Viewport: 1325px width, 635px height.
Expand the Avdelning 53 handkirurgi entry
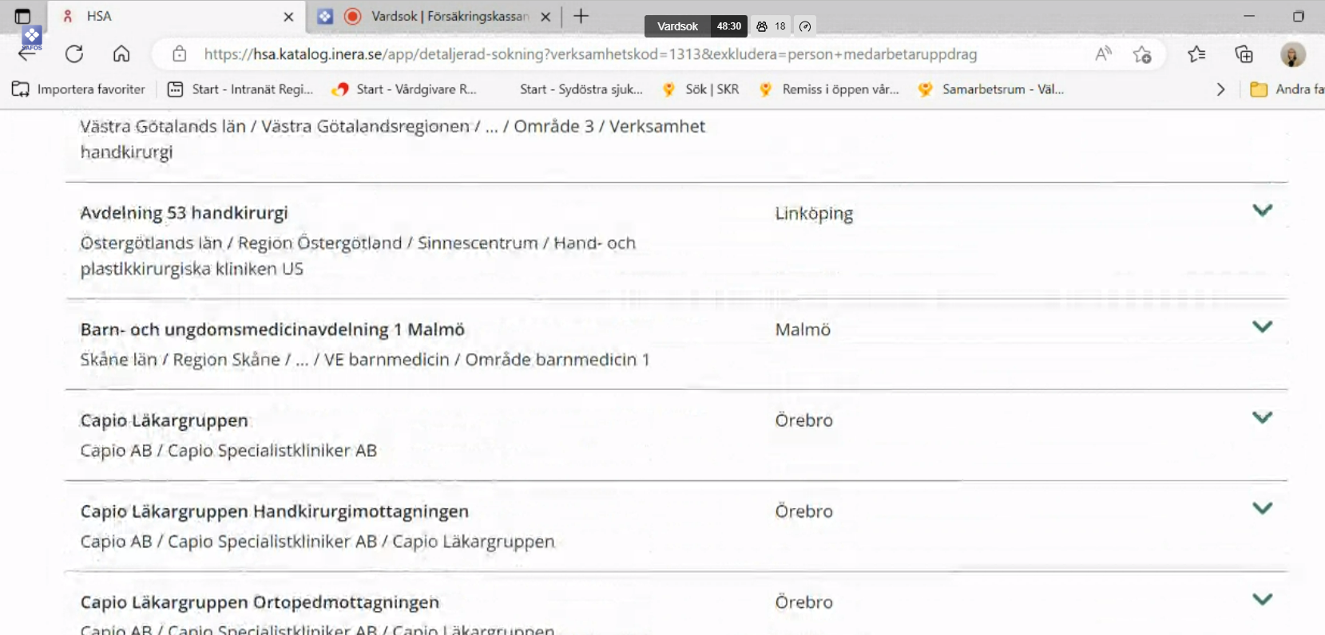[1262, 211]
